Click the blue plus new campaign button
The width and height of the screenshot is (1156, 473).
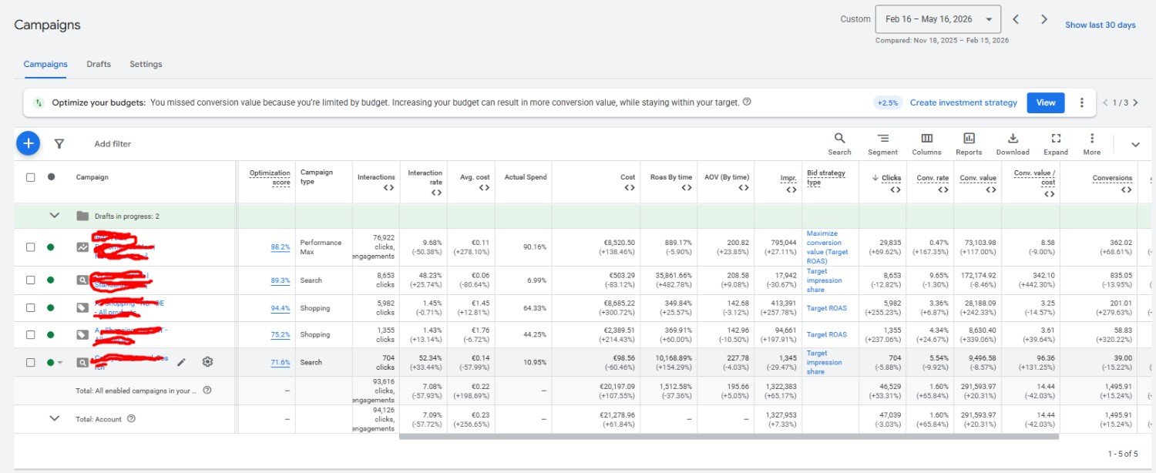(28, 143)
